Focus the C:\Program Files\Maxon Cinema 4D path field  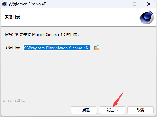coord(56,48)
